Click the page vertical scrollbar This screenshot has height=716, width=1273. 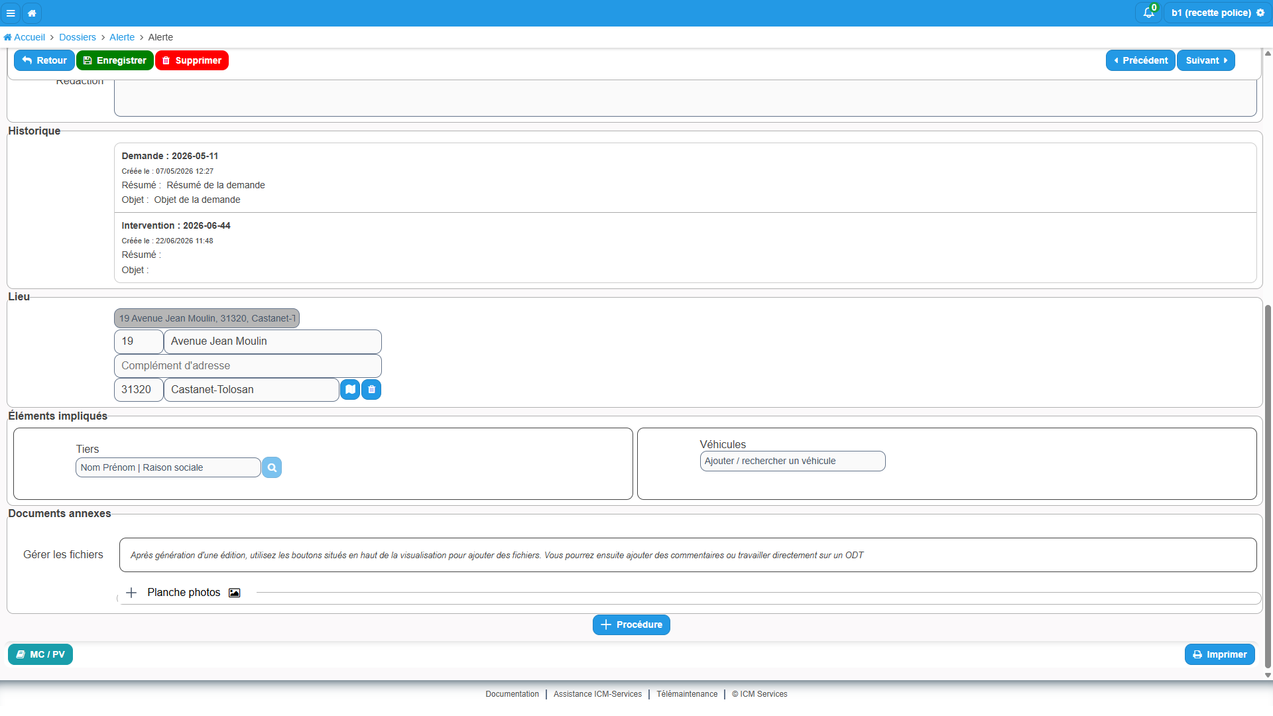[1268, 487]
